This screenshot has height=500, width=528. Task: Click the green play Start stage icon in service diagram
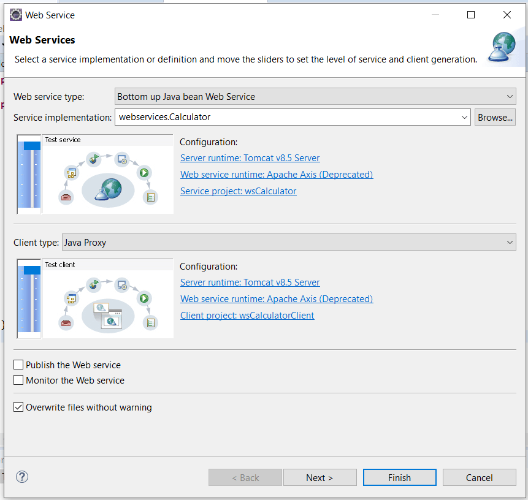click(x=144, y=173)
